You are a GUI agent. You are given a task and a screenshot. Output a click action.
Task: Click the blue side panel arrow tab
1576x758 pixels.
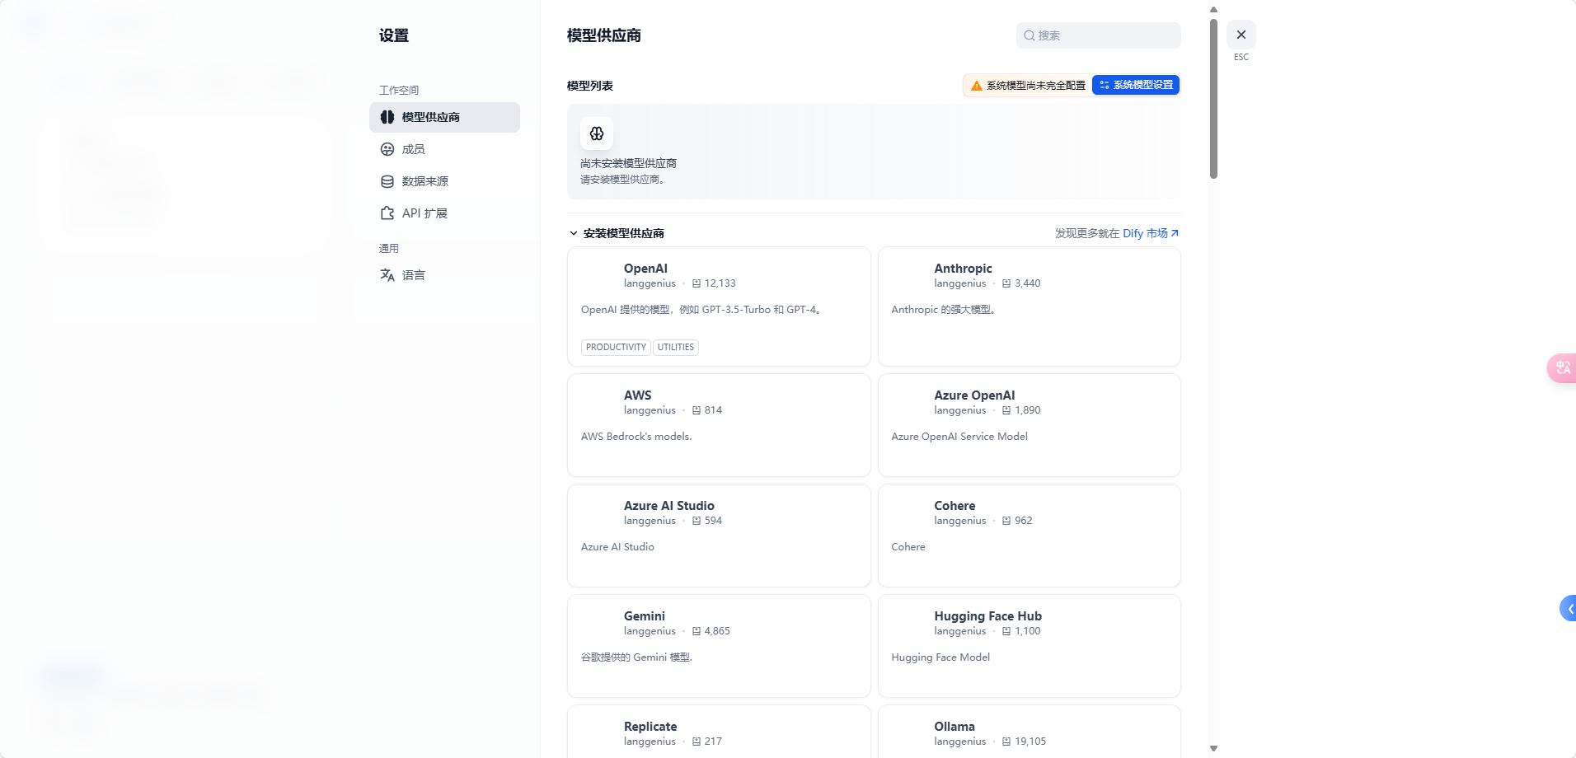(1569, 609)
